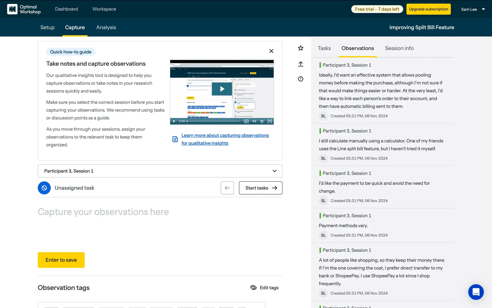Screen dimensions: 492x308
Task: Toggle video fullscreen mode
Action: (x=270, y=121)
